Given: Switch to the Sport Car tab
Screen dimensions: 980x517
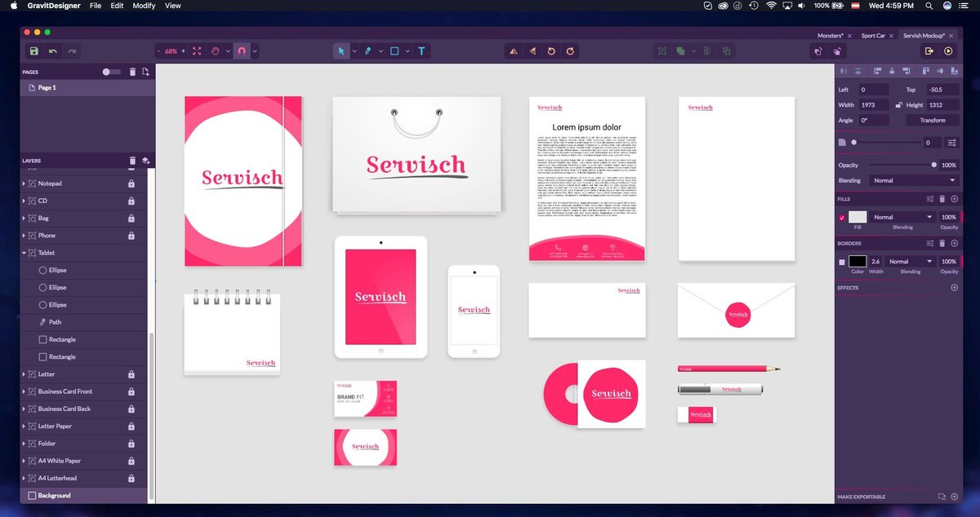Looking at the screenshot, I should coord(873,35).
